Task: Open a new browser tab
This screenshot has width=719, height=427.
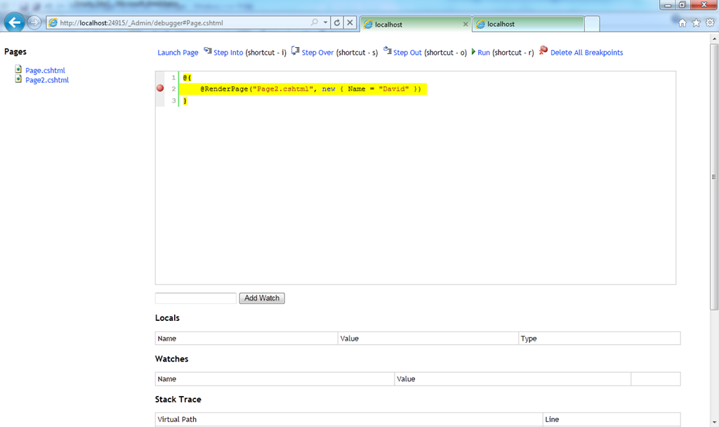Action: 592,25
